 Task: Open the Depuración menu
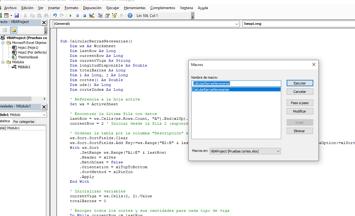[x=92, y=8]
